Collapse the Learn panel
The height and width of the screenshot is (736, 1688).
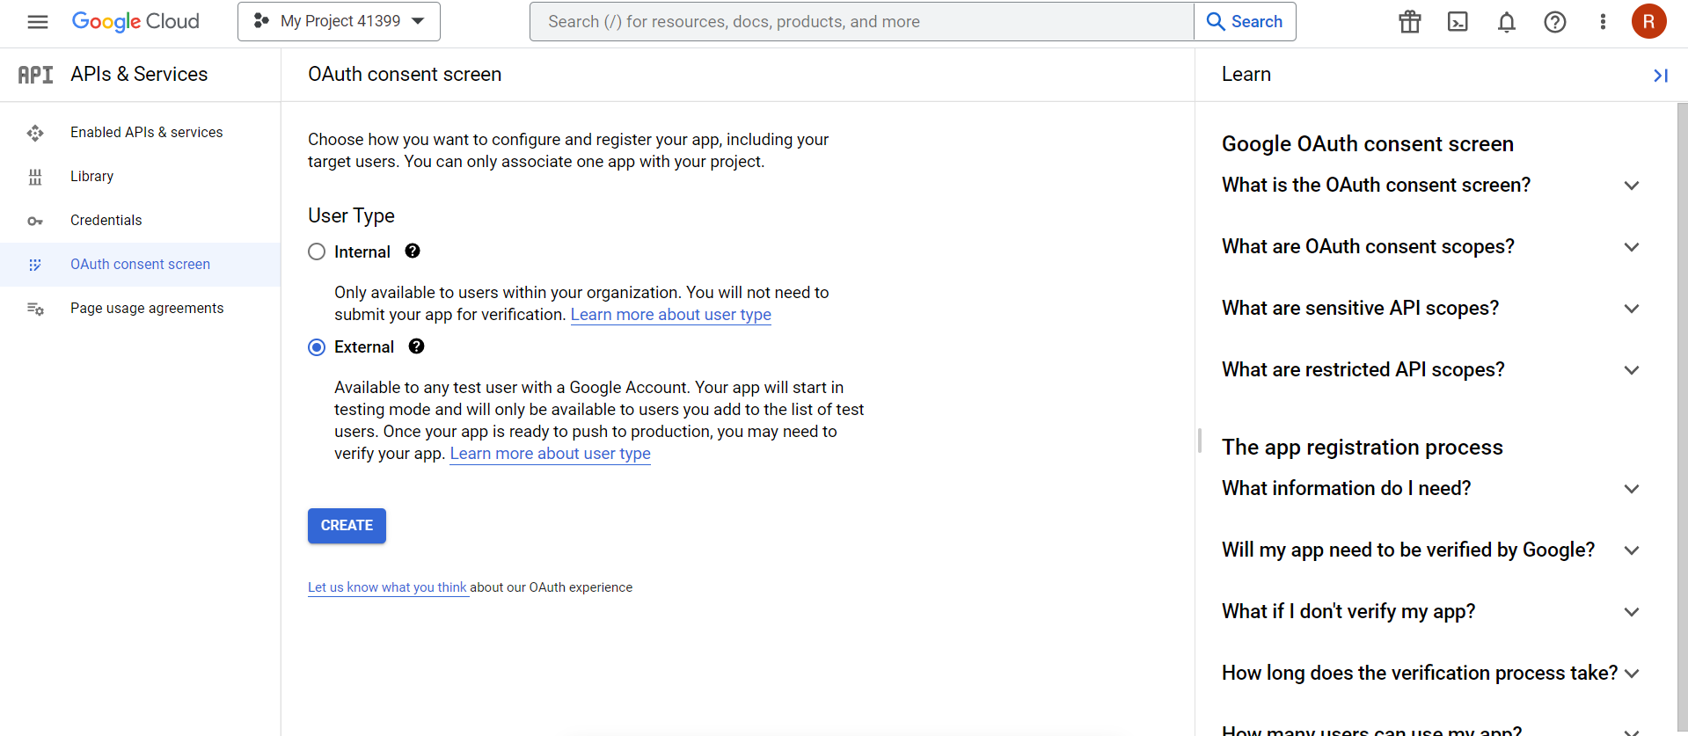(x=1660, y=76)
